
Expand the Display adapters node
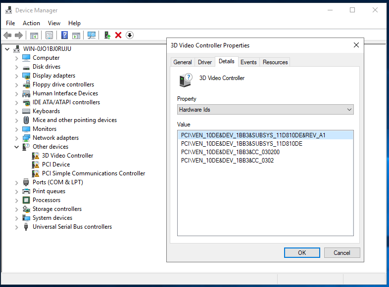coord(17,76)
